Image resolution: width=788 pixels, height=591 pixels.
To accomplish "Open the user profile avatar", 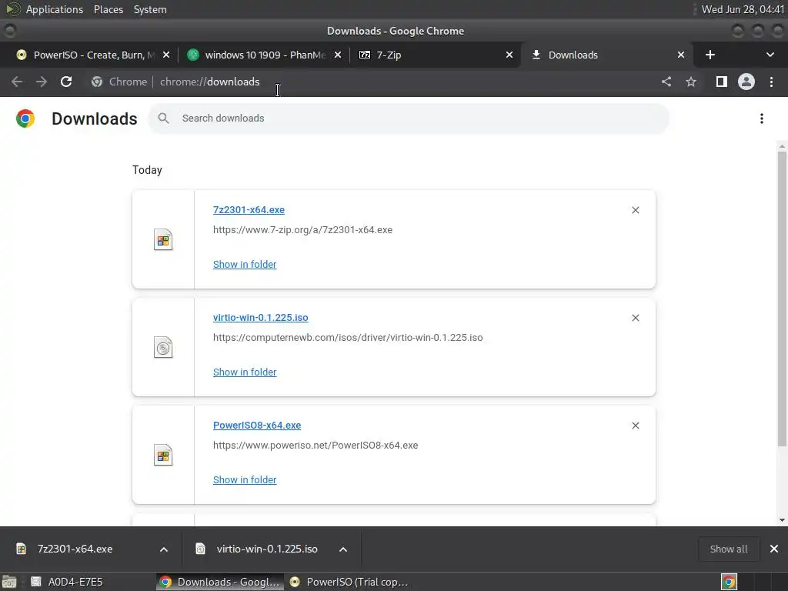I will tap(746, 82).
